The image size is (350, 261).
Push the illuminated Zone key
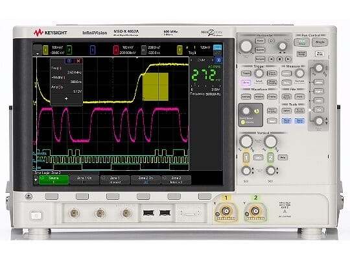(x=246, y=82)
